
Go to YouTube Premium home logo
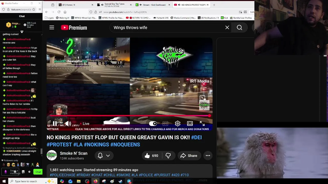coord(74,28)
